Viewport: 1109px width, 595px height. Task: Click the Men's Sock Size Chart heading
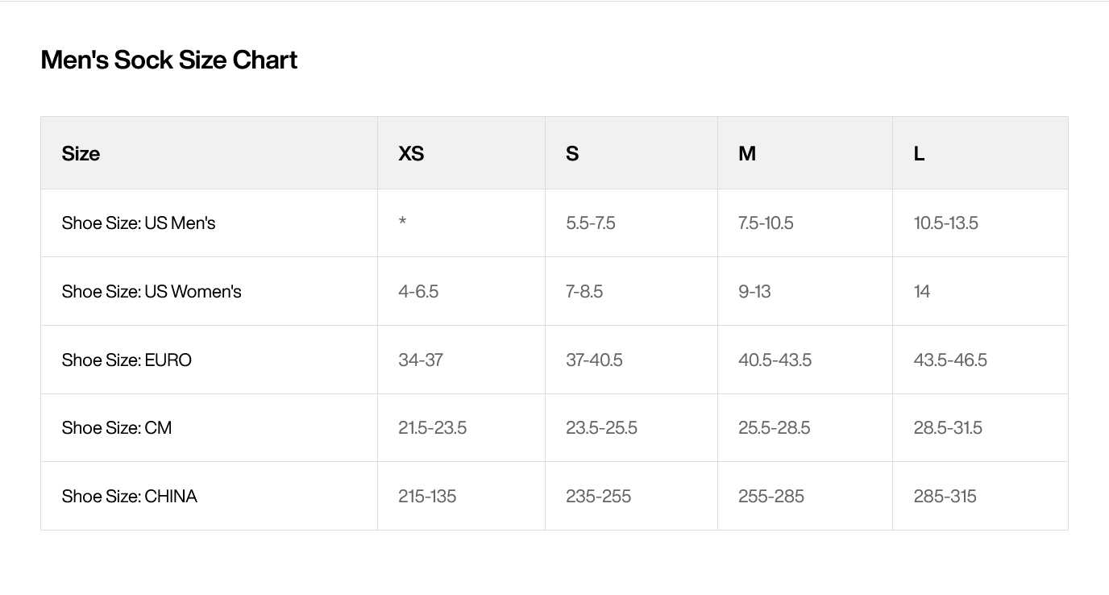pyautogui.click(x=169, y=60)
